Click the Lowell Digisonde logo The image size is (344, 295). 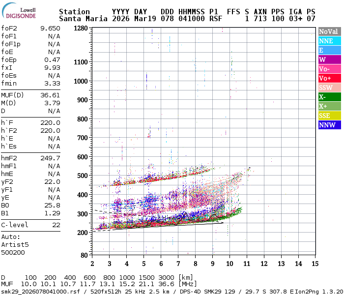(19, 11)
